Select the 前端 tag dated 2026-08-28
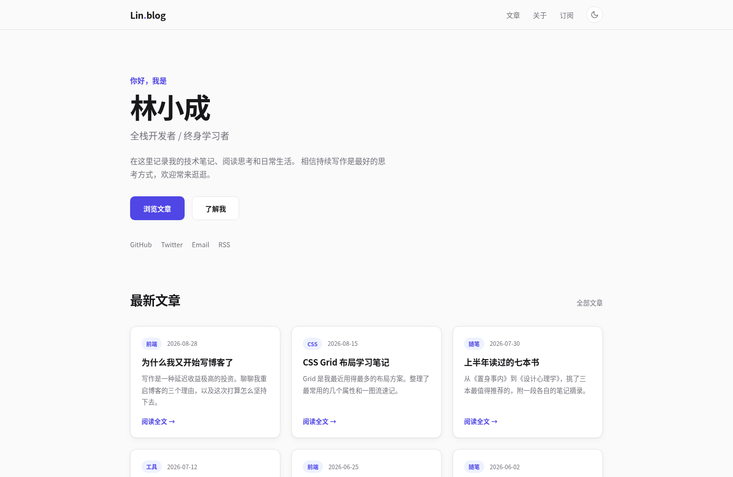 152,344
